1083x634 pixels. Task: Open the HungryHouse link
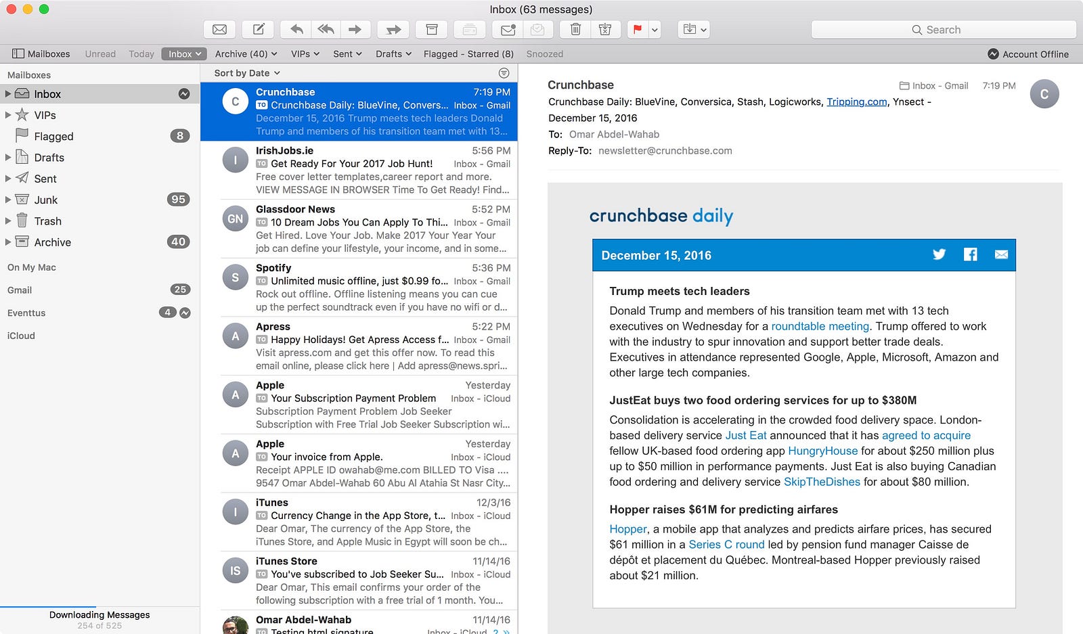click(823, 451)
